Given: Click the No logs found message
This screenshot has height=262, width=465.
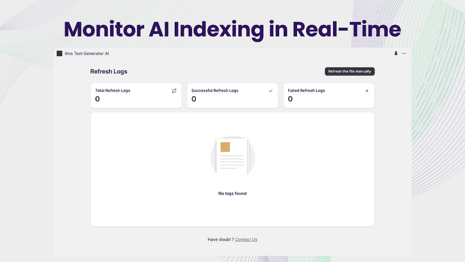Looking at the screenshot, I should 233,193.
